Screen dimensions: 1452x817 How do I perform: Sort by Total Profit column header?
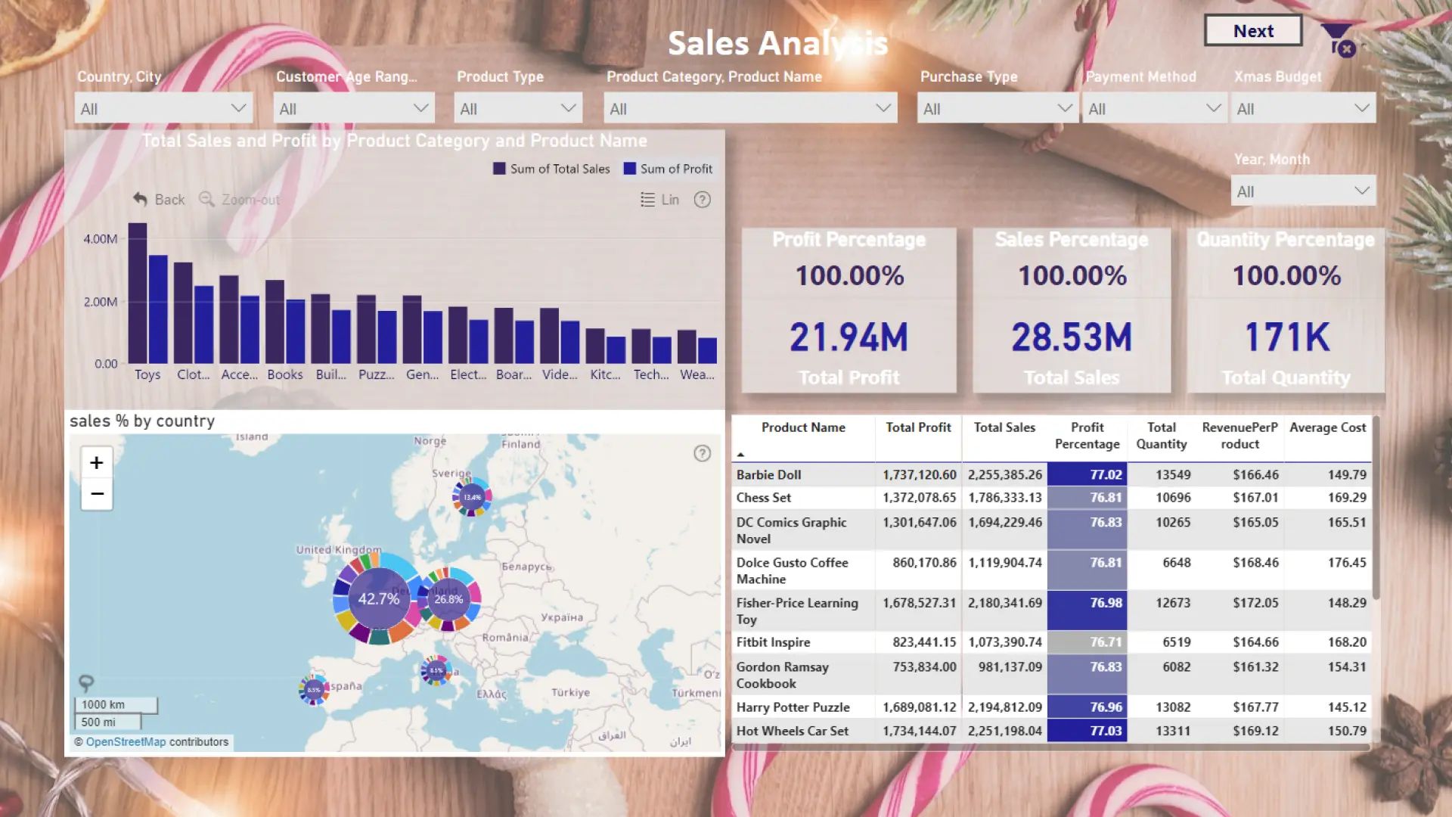tap(918, 427)
